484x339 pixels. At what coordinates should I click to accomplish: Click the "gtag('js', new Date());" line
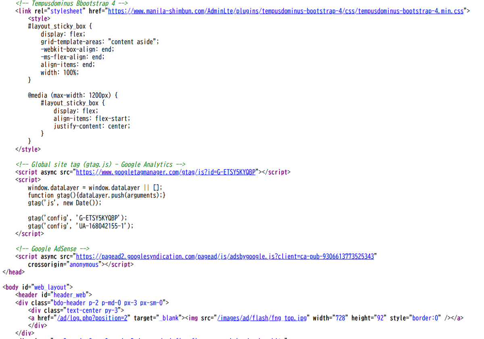click(x=65, y=203)
